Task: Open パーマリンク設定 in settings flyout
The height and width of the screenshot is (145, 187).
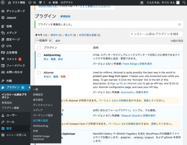Action: (43, 115)
